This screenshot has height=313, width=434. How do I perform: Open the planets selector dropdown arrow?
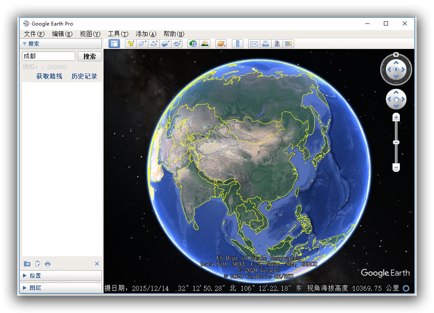(224, 45)
